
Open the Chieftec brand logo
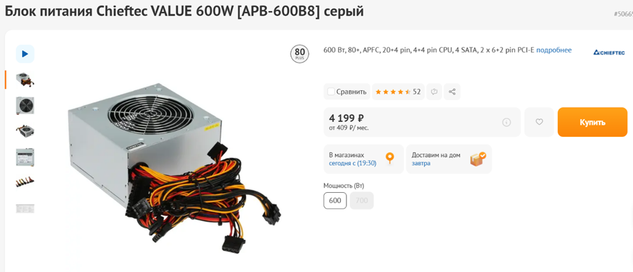click(x=609, y=53)
